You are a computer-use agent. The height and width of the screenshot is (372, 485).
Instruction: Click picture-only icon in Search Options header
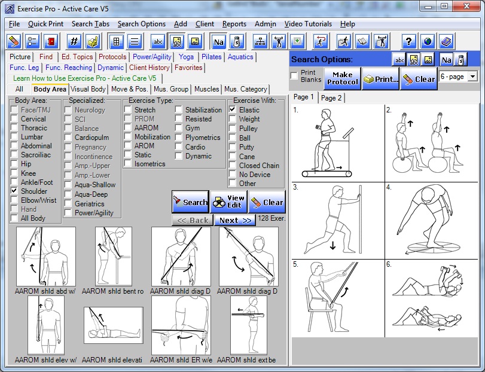[428, 60]
